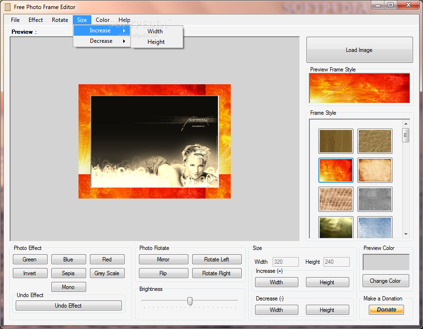
Task: Click the Width input field showing 320
Action: 285,262
